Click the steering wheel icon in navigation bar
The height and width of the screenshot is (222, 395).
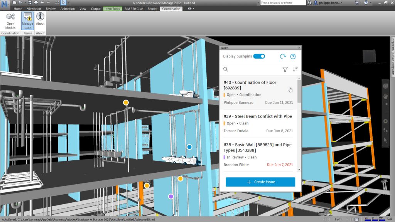tap(385, 86)
